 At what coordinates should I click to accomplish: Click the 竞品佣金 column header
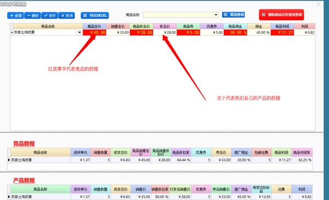pos(235,26)
